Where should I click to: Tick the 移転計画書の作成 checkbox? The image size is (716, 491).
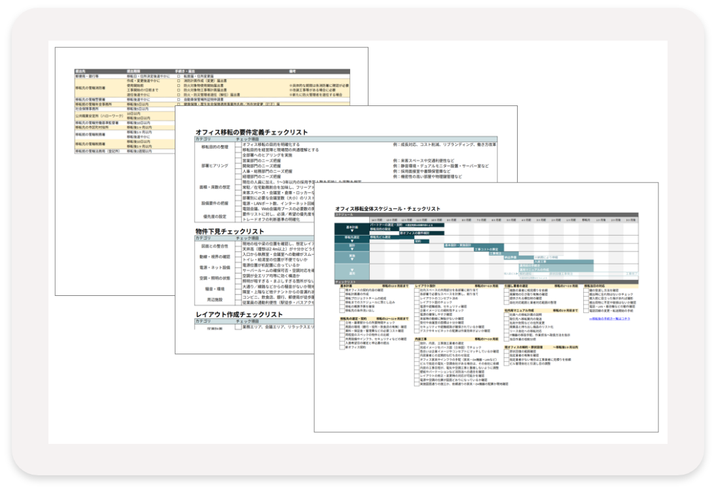pos(342,294)
